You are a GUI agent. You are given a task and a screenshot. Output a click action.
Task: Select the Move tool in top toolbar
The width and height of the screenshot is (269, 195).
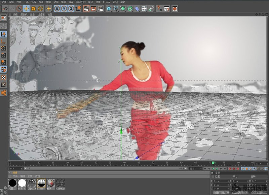tap(26, 8)
